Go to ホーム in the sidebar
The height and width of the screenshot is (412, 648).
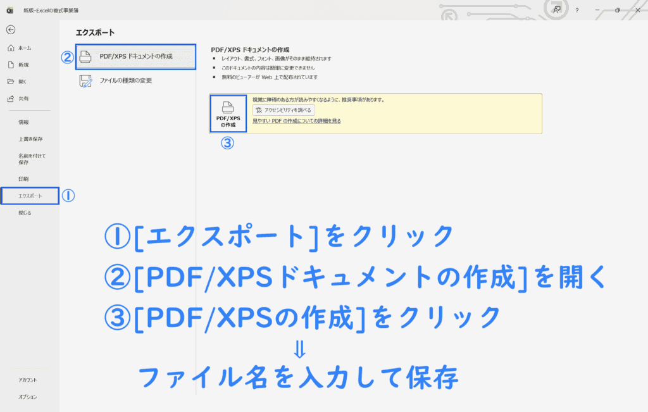(x=24, y=48)
